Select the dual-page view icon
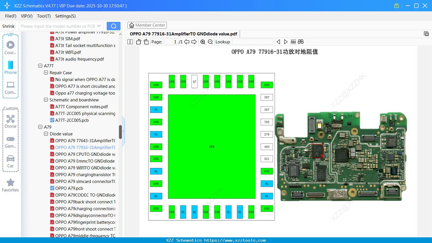 pyautogui.click(x=130, y=42)
